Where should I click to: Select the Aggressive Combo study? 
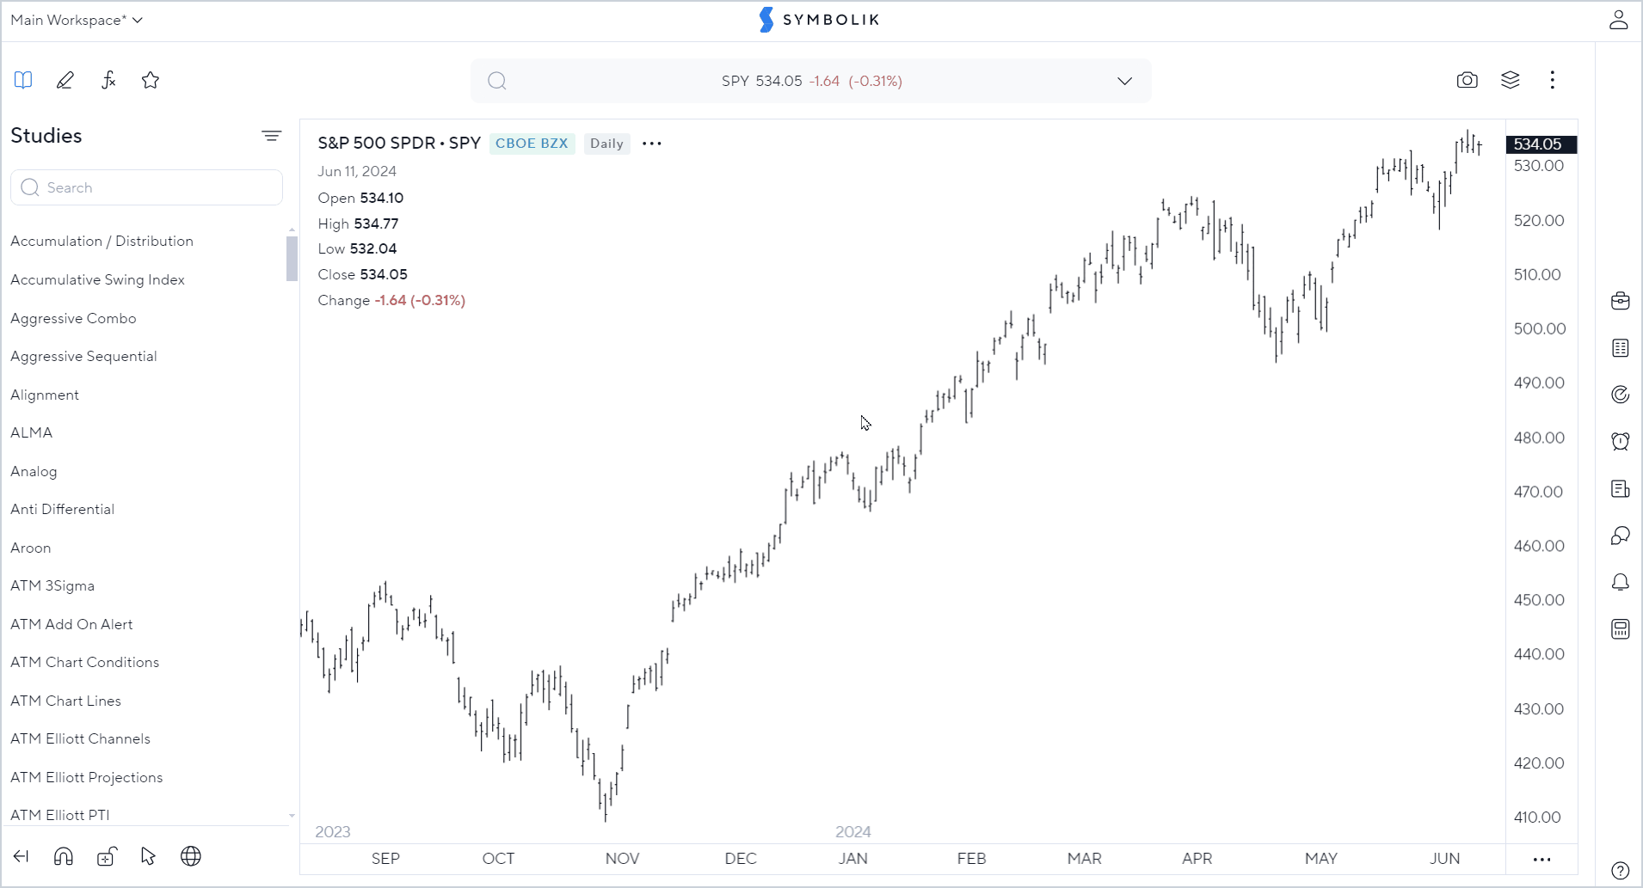coord(73,318)
